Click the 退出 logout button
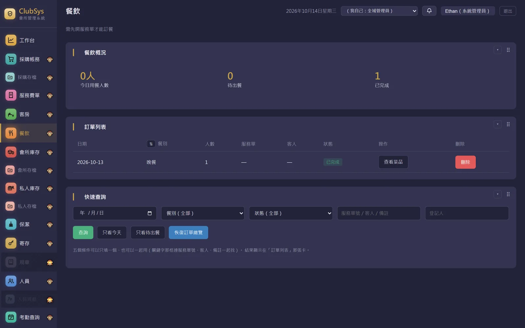This screenshot has height=328, width=525. pos(508,11)
